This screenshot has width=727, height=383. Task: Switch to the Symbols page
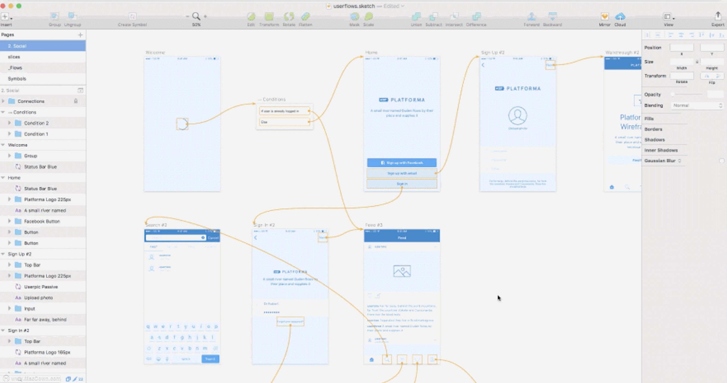pos(17,79)
